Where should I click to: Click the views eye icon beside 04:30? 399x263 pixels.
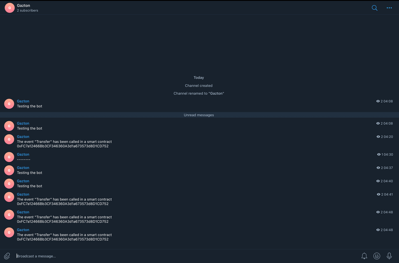coord(379,154)
